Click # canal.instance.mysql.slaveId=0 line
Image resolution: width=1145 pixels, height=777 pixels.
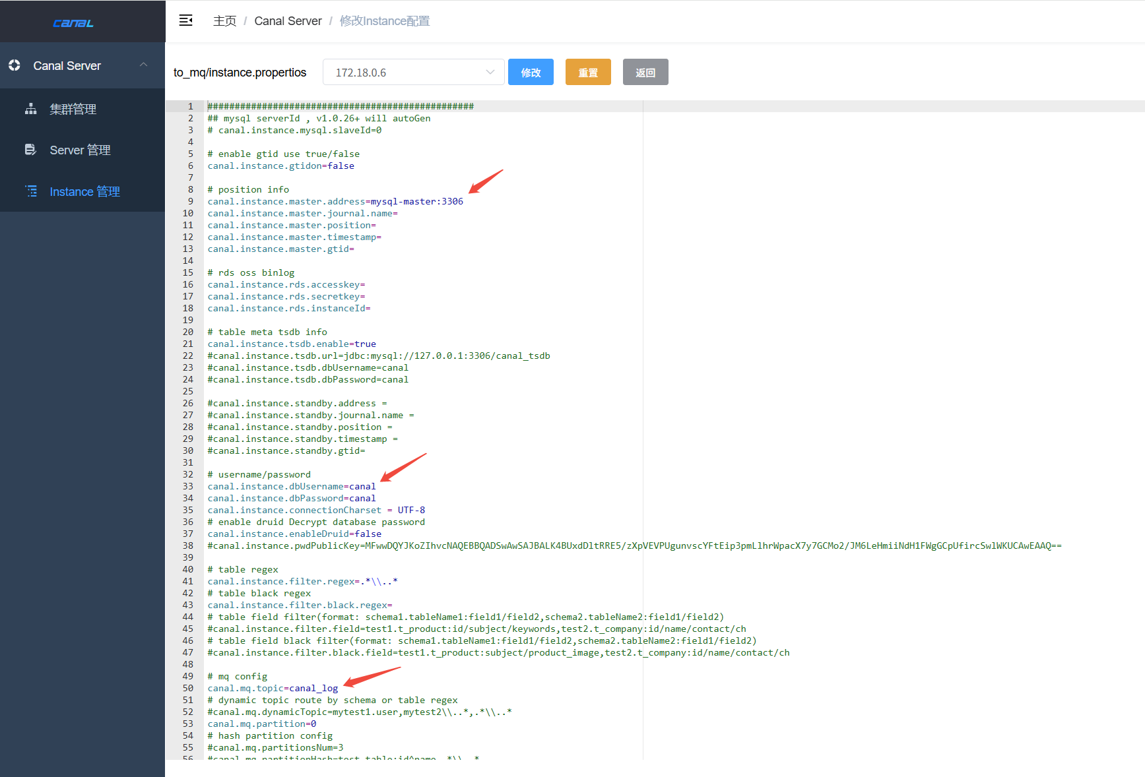click(294, 130)
